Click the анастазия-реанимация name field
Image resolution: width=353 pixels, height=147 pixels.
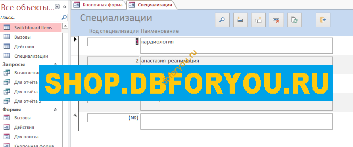[236, 61]
